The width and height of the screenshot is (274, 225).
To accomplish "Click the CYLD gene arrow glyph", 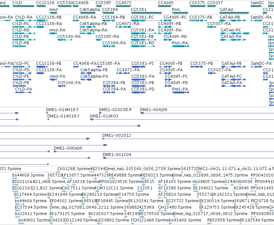I will coord(23,6).
